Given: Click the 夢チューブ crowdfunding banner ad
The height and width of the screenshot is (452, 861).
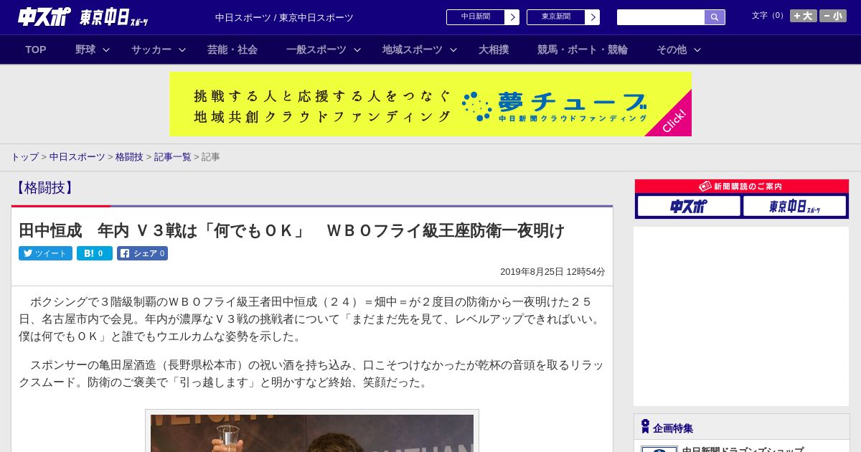Looking at the screenshot, I should (x=430, y=104).
